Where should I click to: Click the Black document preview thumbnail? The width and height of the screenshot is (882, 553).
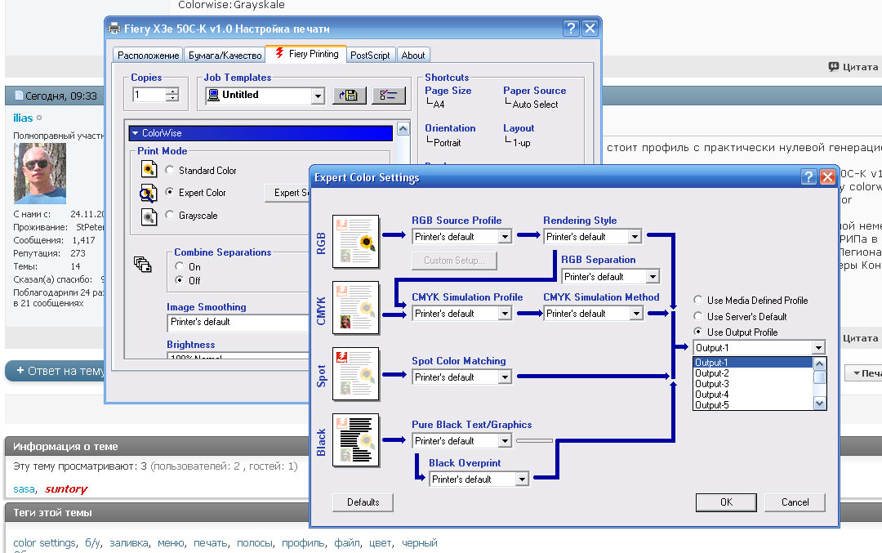(355, 440)
